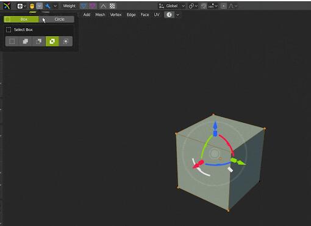The height and width of the screenshot is (226, 311).
Task: Click the transform orientation axes icon
Action: pos(162,6)
